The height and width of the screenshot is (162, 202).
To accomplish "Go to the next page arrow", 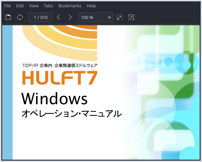I will [70, 17].
